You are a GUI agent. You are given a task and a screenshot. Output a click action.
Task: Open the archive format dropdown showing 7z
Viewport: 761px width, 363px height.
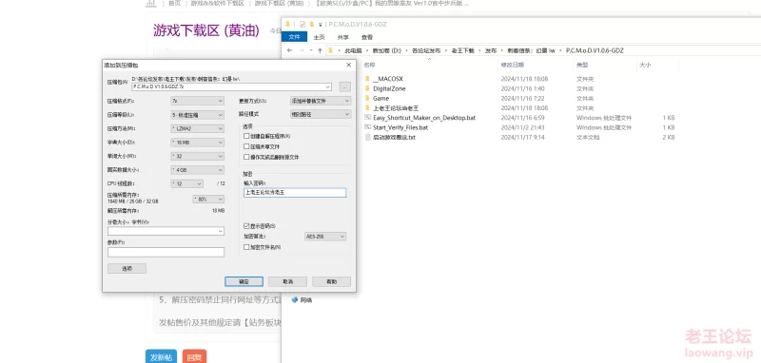[198, 101]
